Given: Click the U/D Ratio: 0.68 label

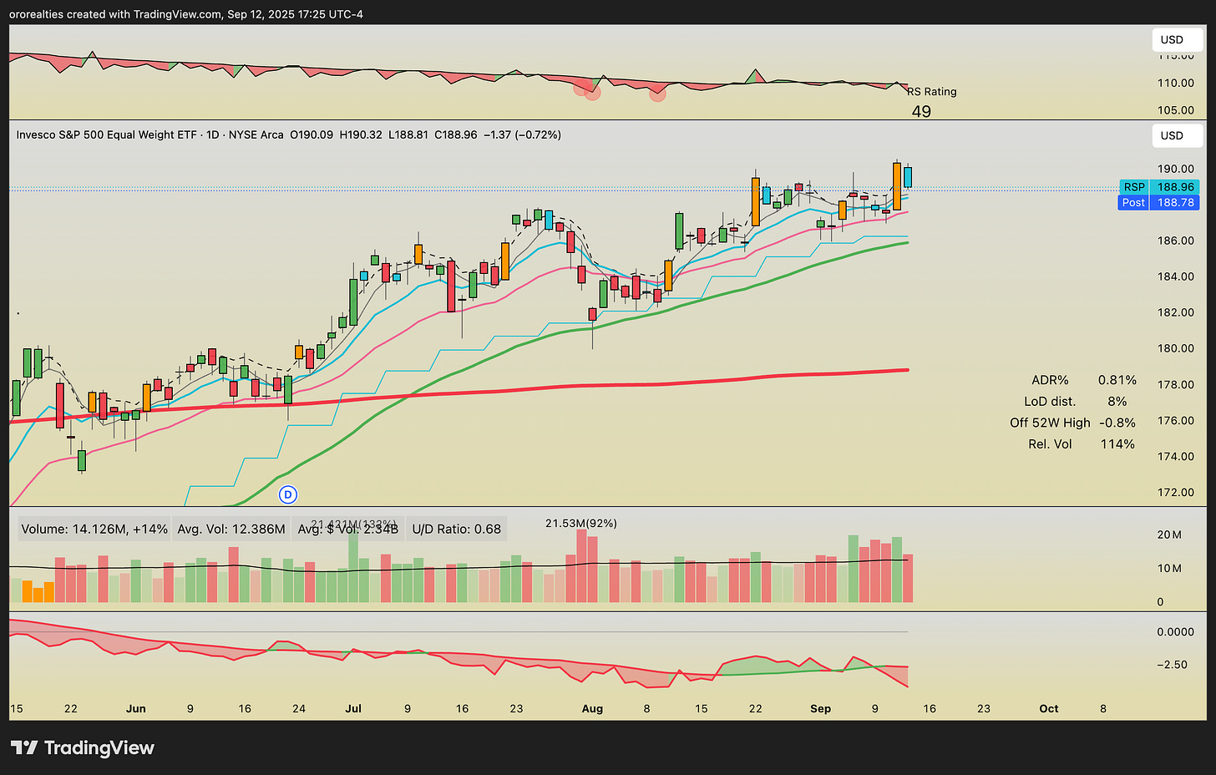Looking at the screenshot, I should (457, 529).
